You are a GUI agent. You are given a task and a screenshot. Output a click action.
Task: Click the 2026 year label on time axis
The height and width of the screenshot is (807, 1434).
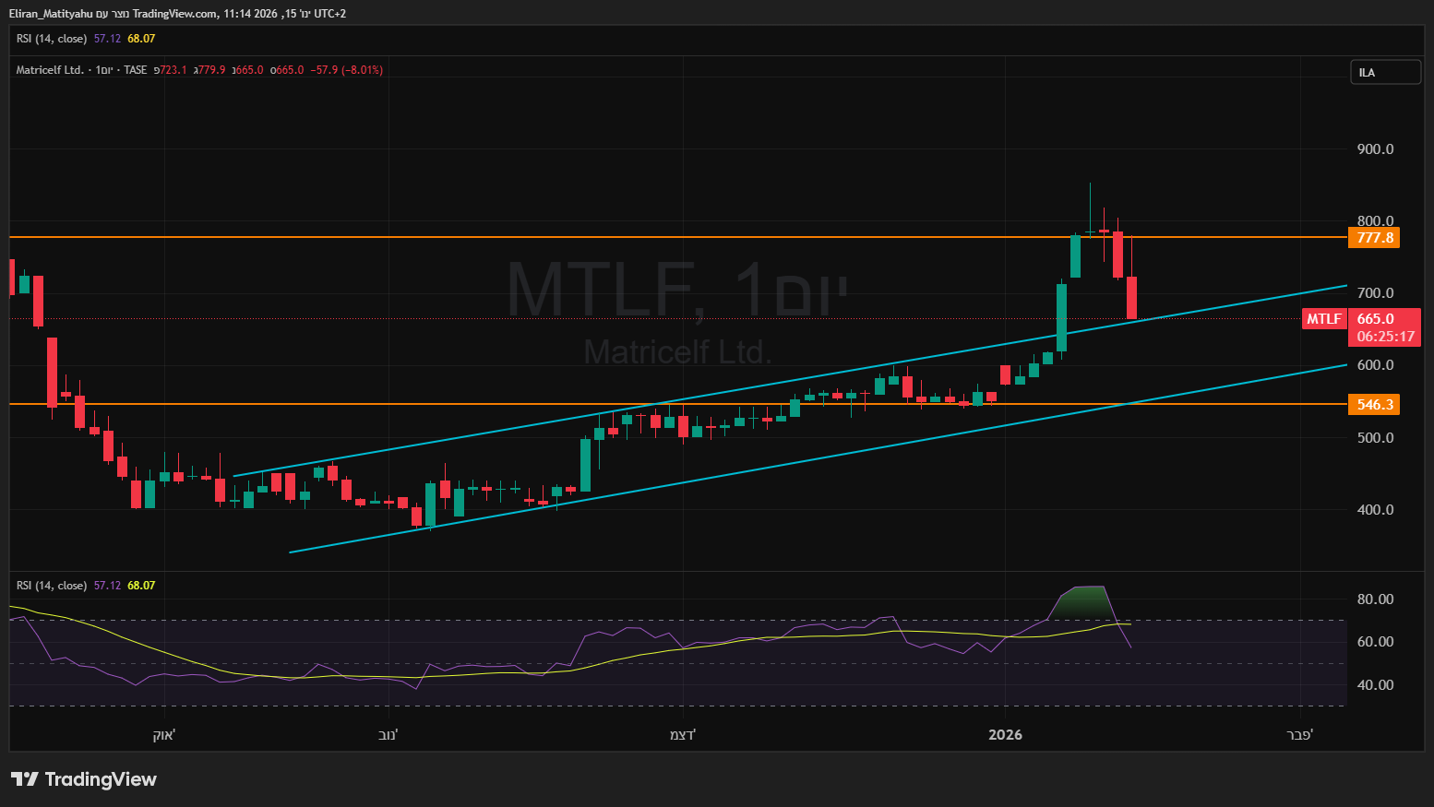[1005, 735]
